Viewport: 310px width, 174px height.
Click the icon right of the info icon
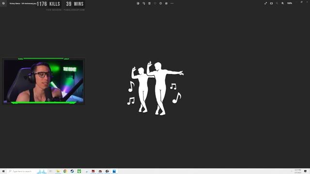point(166,3)
